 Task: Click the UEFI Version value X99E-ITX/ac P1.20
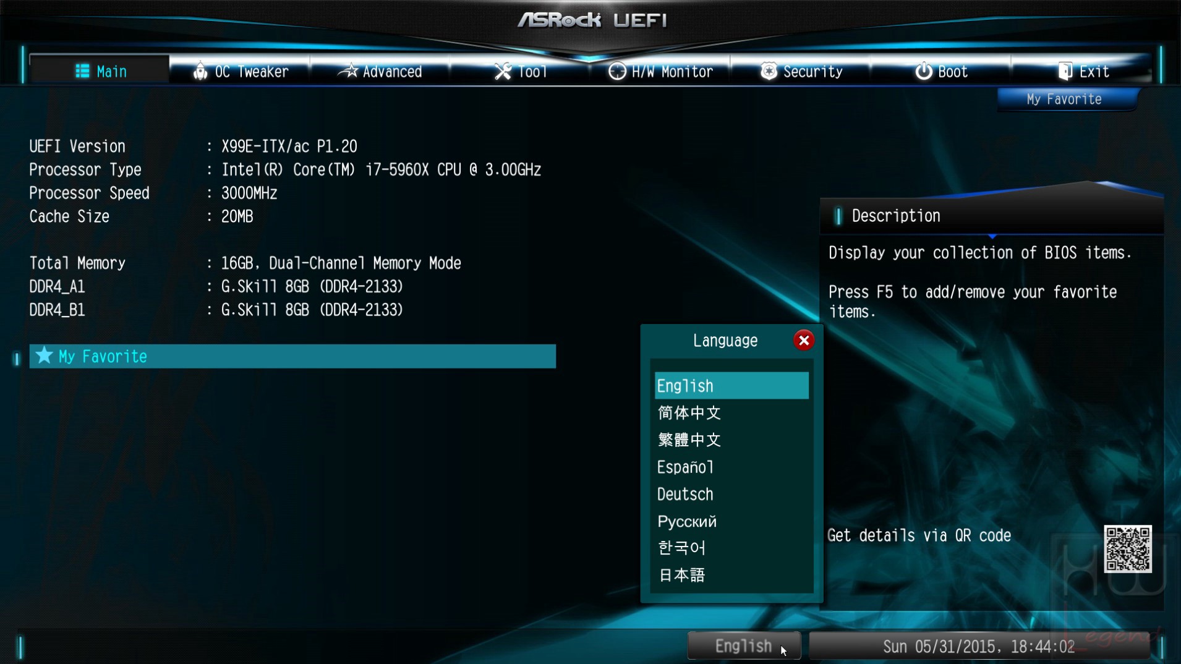click(x=289, y=147)
